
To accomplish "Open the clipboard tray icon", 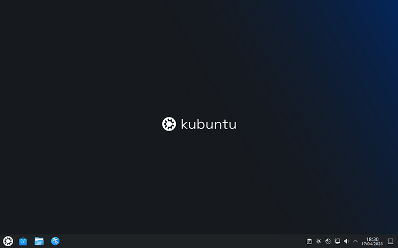I will coord(309,241).
